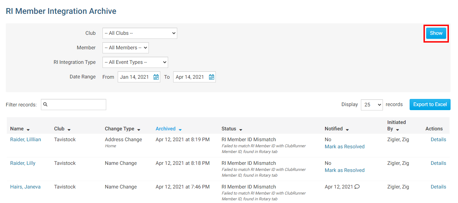Sort by the Notified column arrow
Viewport: 458px width, 203px height.
pos(347,130)
